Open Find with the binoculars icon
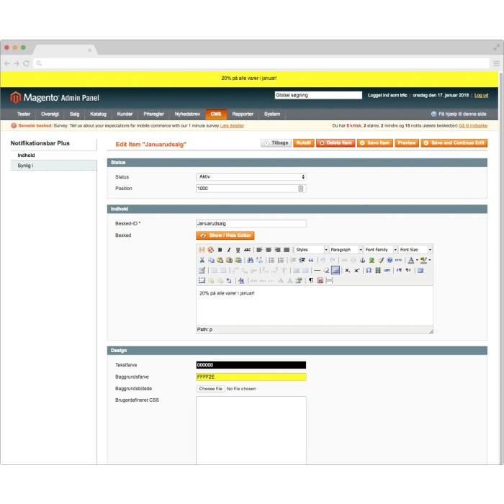504x504 pixels. pyautogui.click(x=250, y=260)
